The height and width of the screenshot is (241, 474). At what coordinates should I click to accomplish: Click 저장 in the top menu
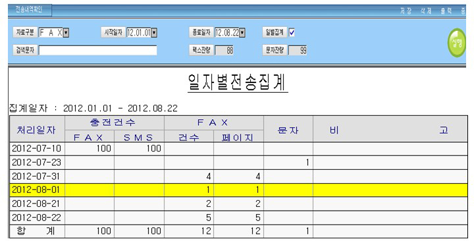[x=406, y=11]
